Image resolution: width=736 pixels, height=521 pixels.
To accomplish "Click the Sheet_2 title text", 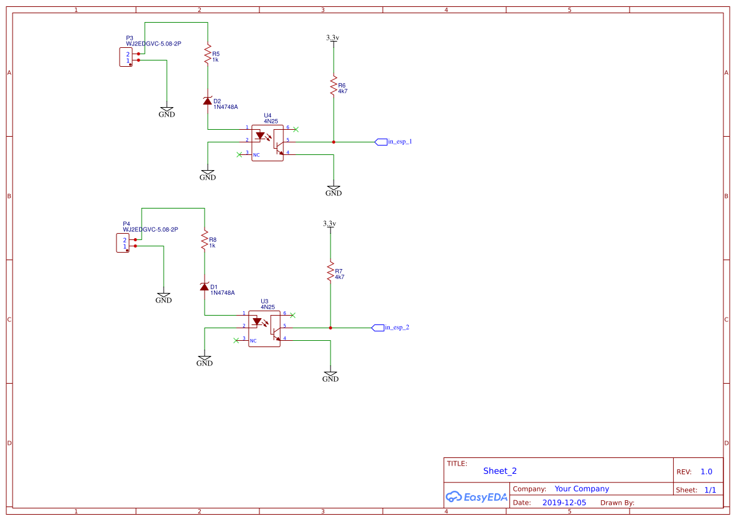I will point(499,471).
